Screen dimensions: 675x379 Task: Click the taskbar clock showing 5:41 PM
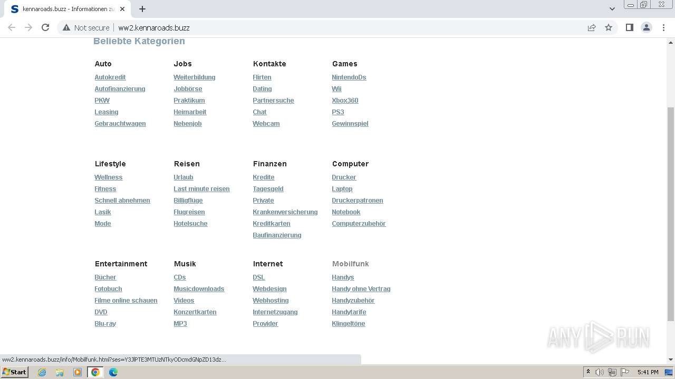pyautogui.click(x=648, y=372)
